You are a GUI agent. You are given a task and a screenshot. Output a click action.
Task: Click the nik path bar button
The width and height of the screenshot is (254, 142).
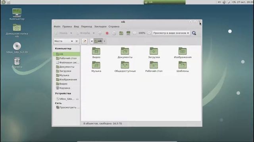[x=98, y=41]
